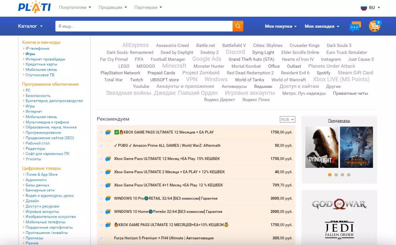Open the Star Wars Jedi Fallen Order logo
Viewport: 396px width, 245px height.
(x=339, y=230)
